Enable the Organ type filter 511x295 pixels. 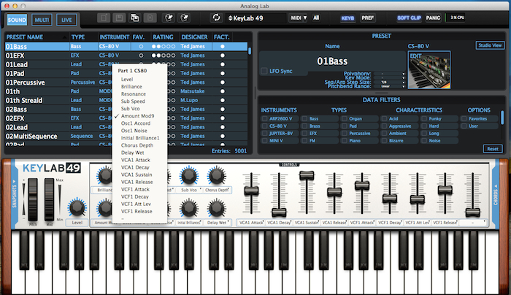(x=345, y=118)
